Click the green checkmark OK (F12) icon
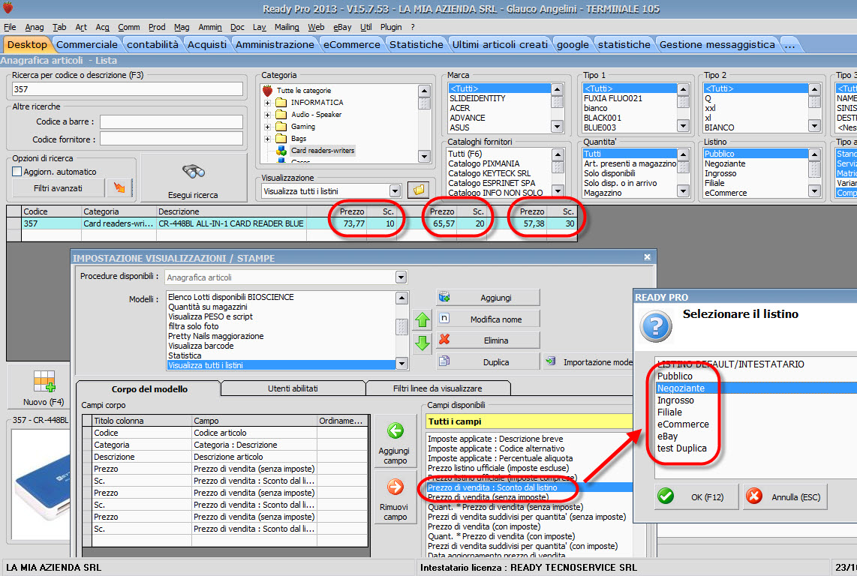Viewport: 857px width, 576px height. tap(666, 496)
